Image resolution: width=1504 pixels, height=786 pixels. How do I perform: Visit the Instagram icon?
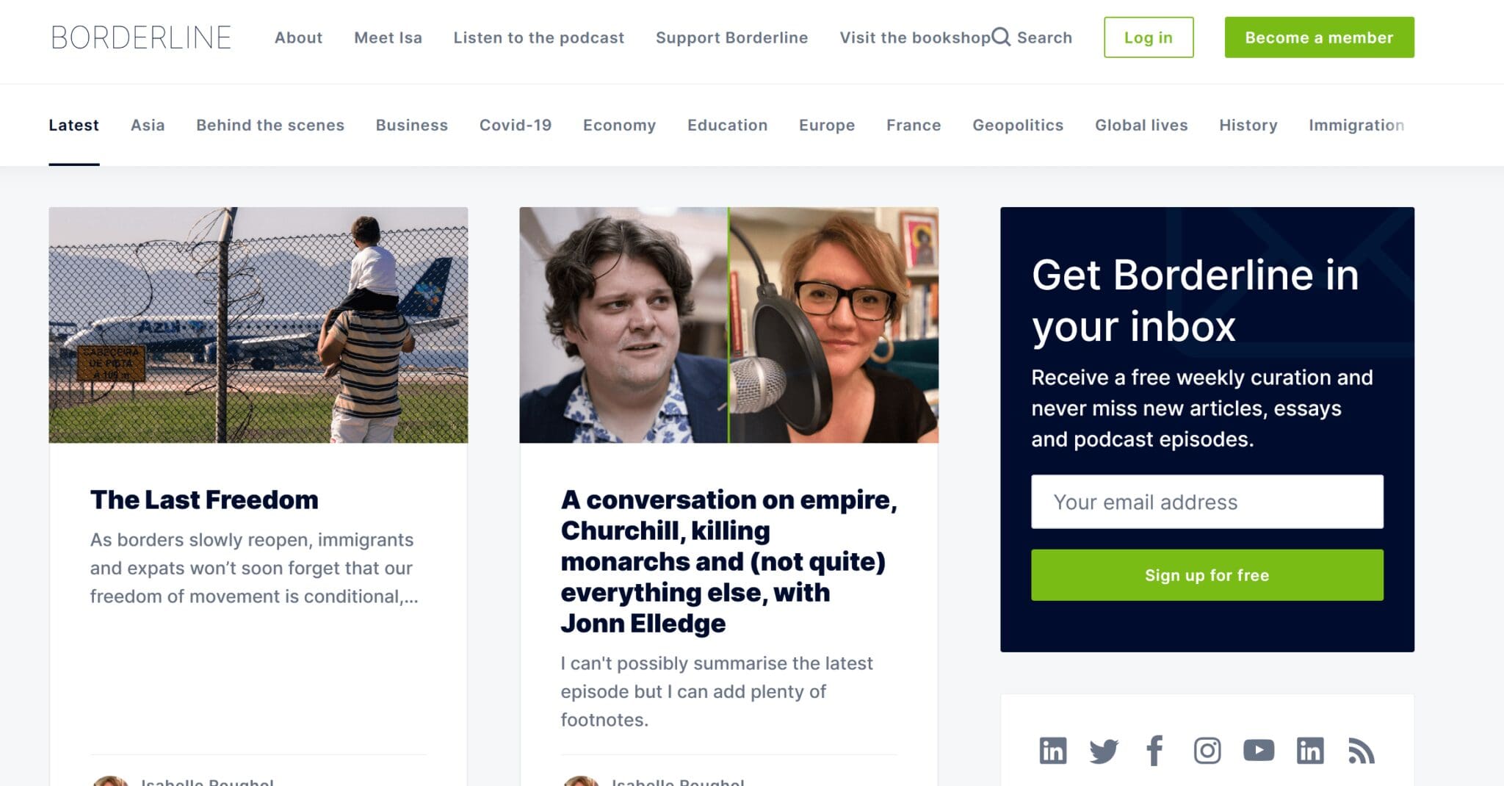(x=1207, y=751)
